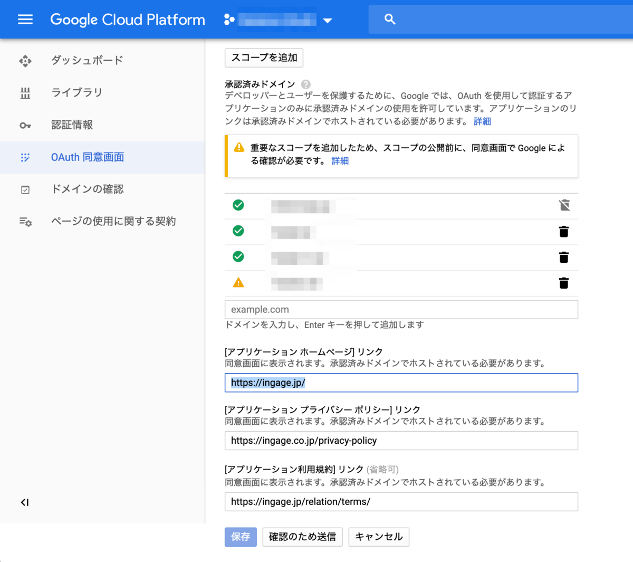Image resolution: width=633 pixels, height=562 pixels.
Task: Focus the top search bar
Action: 501,20
